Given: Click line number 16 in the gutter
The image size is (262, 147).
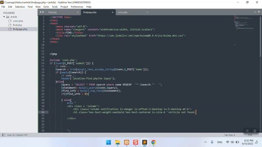Looking at the screenshot, I should click(x=43, y=63).
